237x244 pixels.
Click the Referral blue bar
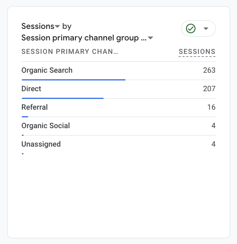click(25, 117)
